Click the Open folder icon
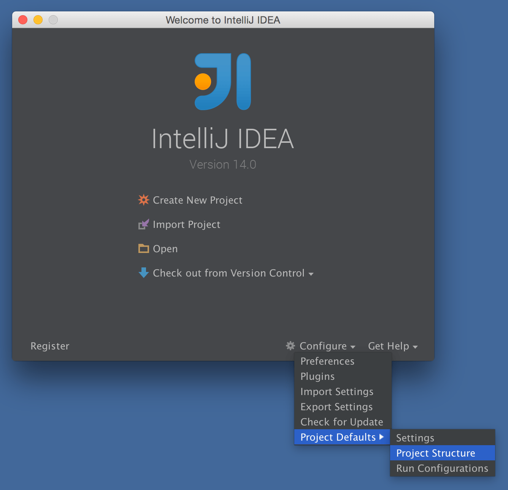Image resolution: width=508 pixels, height=490 pixels. 144,248
